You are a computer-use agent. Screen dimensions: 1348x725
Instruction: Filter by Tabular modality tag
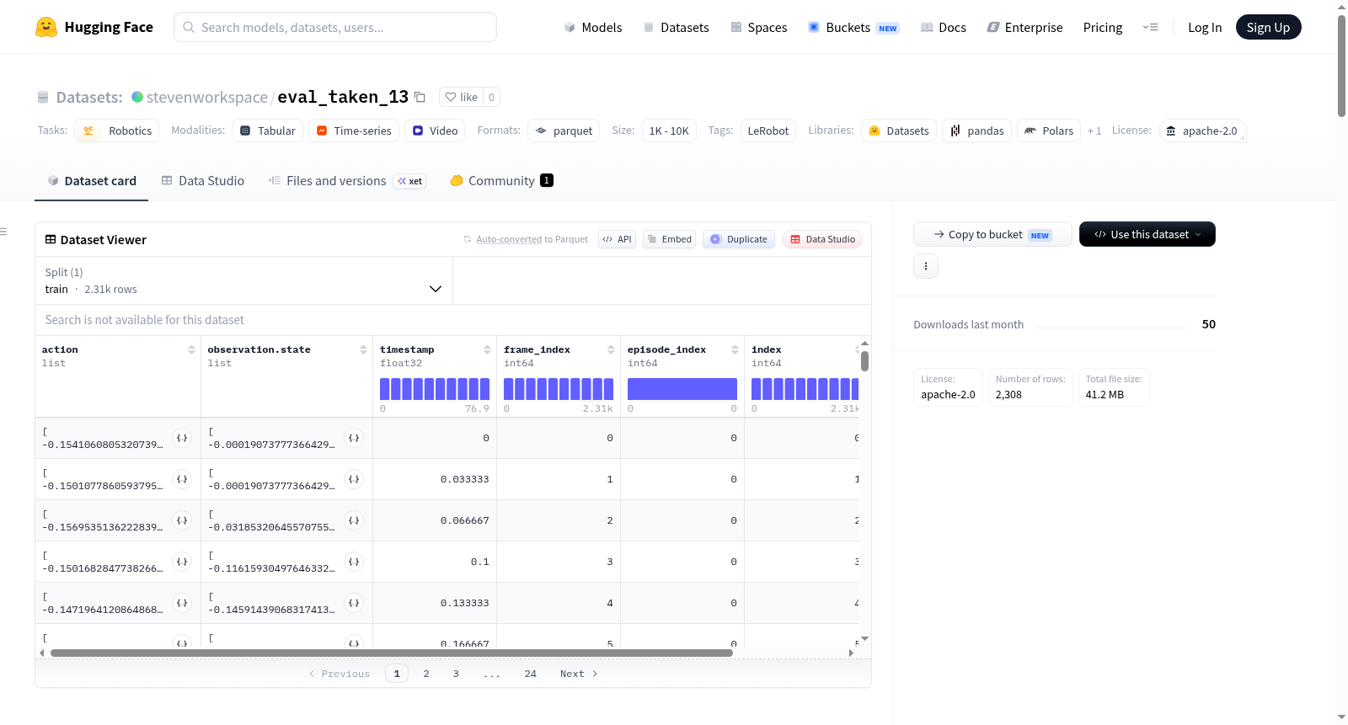pos(268,131)
